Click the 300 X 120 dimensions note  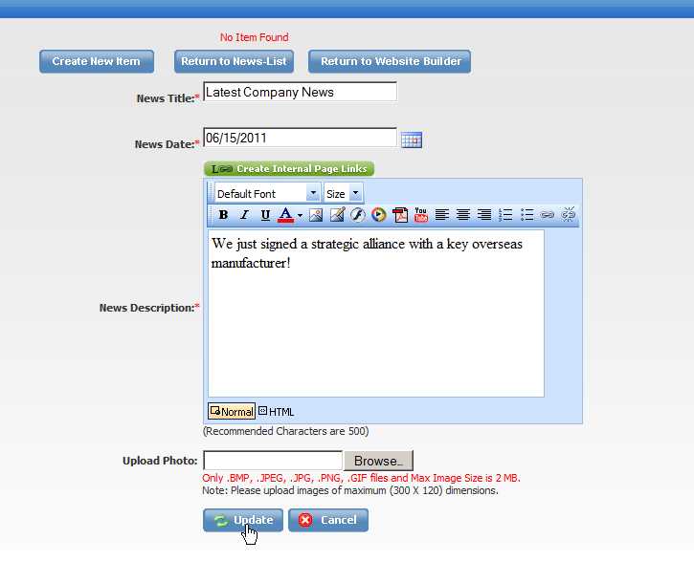click(x=350, y=490)
